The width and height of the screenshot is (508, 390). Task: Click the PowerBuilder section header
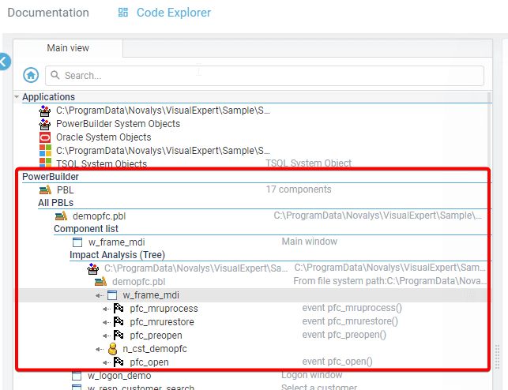click(51, 177)
